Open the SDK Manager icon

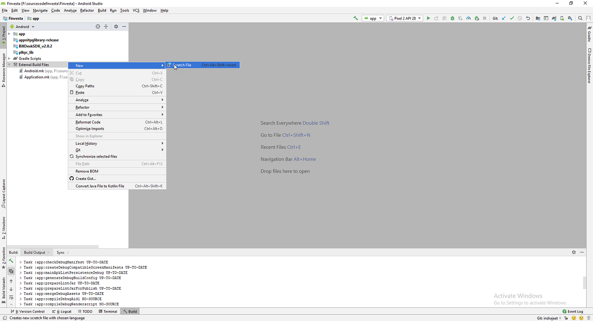point(570,18)
